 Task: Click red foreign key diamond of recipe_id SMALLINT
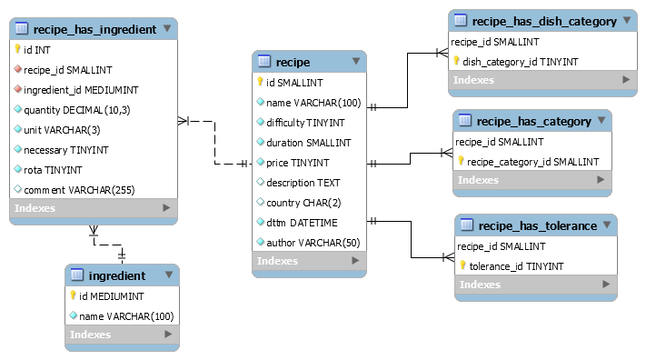click(17, 69)
